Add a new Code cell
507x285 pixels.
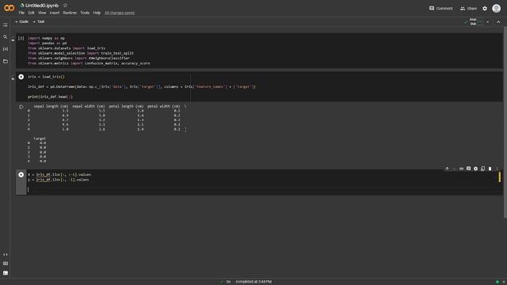coord(21,21)
